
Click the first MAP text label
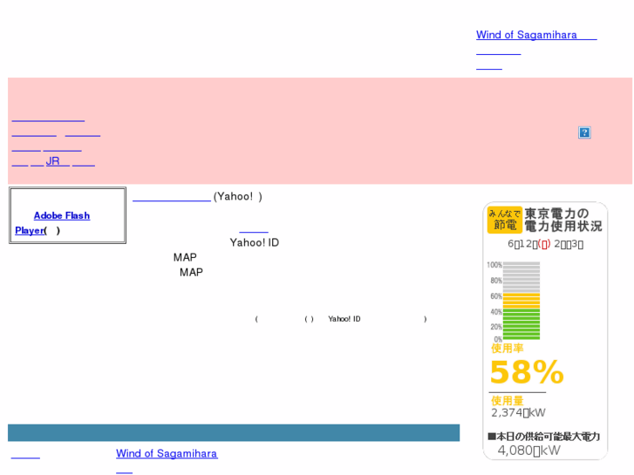point(185,257)
